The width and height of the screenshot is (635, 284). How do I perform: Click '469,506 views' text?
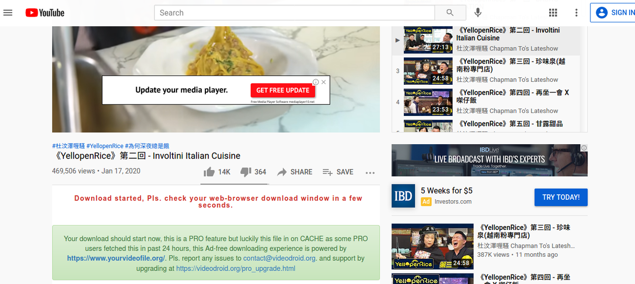(73, 171)
